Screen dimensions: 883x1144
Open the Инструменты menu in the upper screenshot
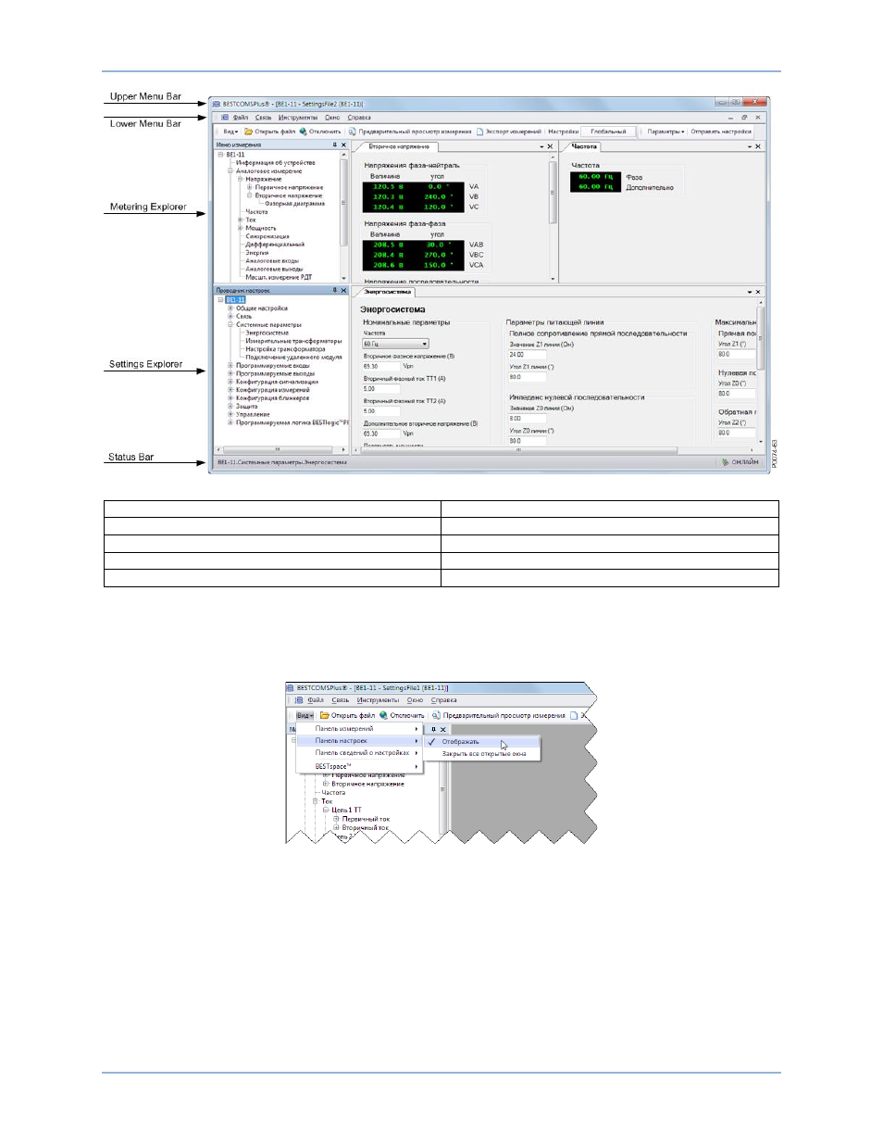pos(298,118)
